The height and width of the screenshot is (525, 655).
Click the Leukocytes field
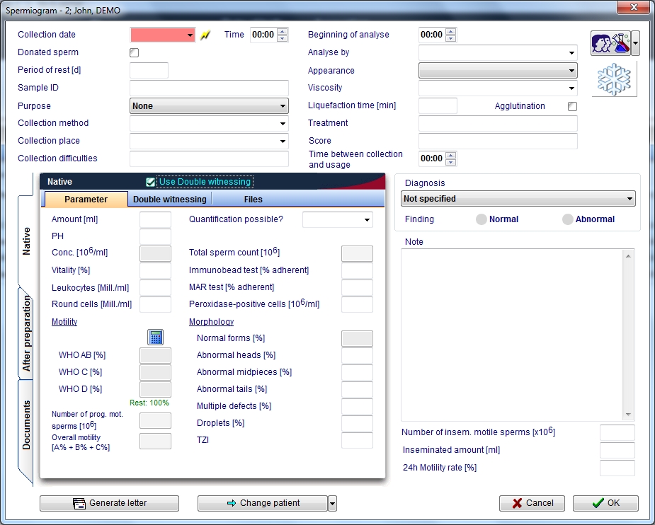tap(155, 287)
